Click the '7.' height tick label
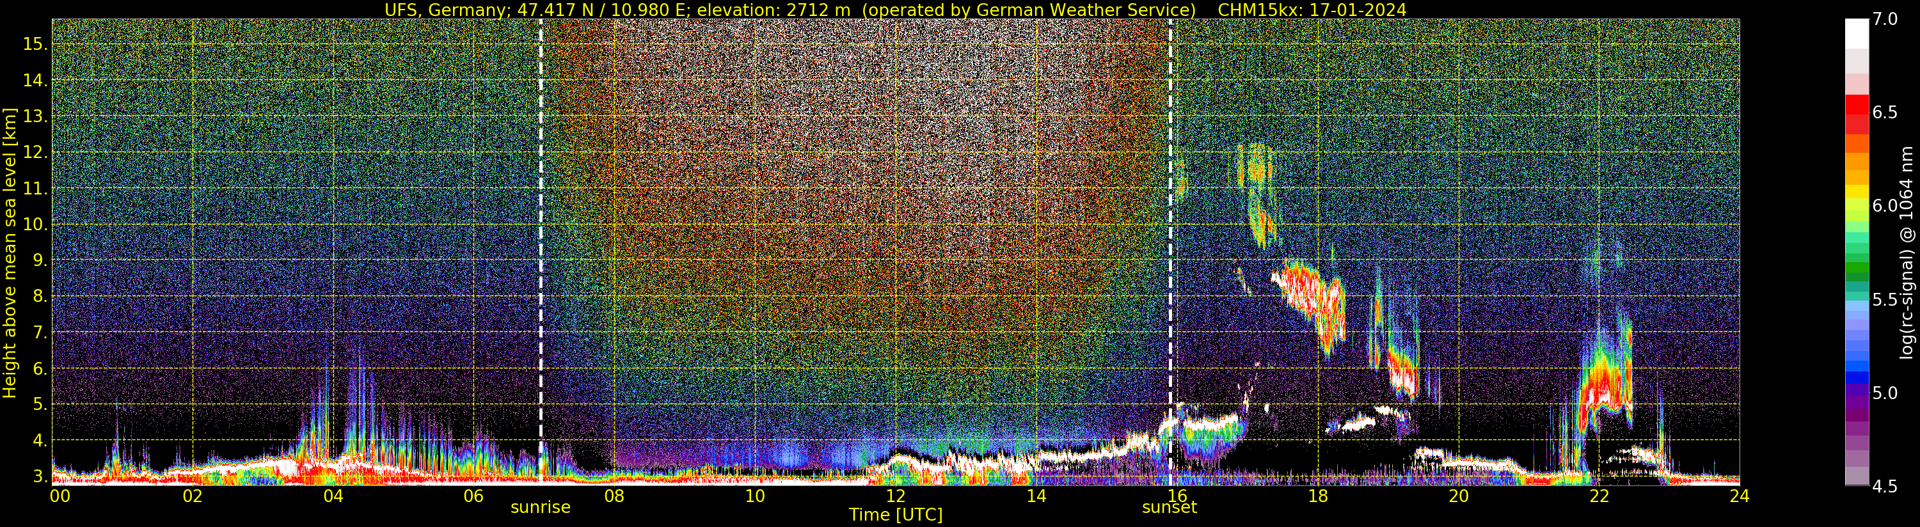Image resolution: width=1920 pixels, height=527 pixels. (40, 333)
